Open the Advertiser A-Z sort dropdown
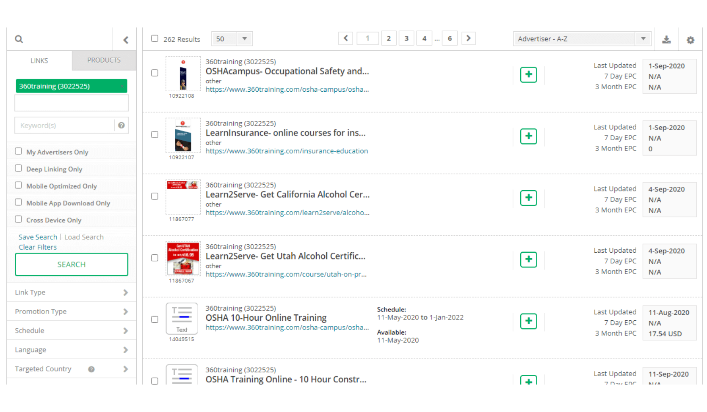Image resolution: width=707 pixels, height=412 pixels. click(x=581, y=39)
